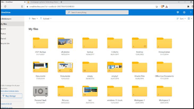
Task: Close the OneDrive browser tab
Action: tap(25, 2)
